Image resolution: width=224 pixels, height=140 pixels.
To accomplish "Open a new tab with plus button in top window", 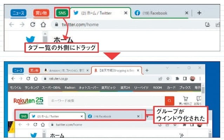I will pyautogui.click(x=199, y=13).
